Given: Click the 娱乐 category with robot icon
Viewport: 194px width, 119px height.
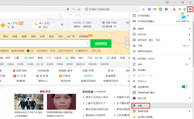Looking at the screenshot, I should pyautogui.click(x=29, y=58).
